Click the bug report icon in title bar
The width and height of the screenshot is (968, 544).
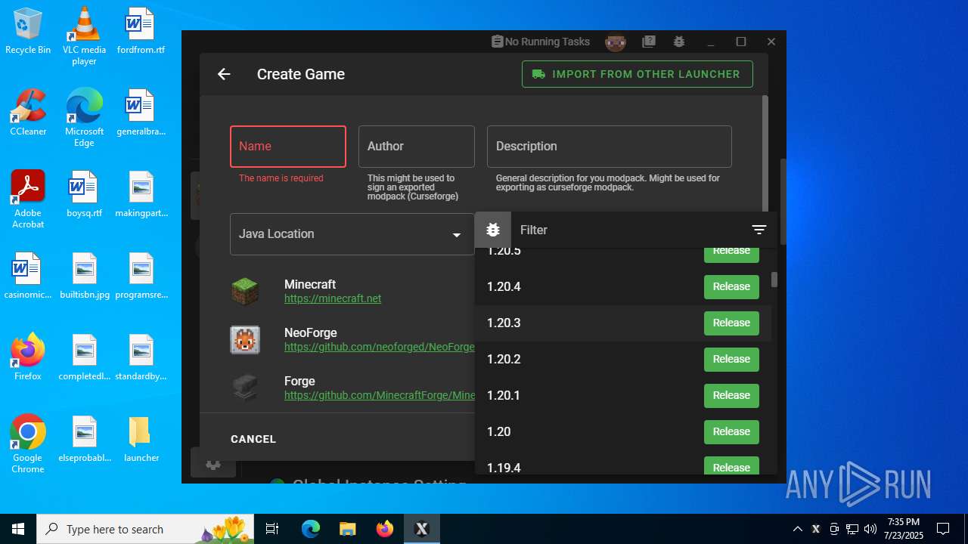point(679,42)
